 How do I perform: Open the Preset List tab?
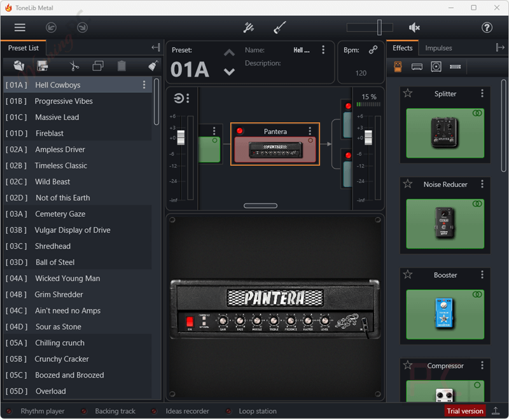click(x=24, y=48)
